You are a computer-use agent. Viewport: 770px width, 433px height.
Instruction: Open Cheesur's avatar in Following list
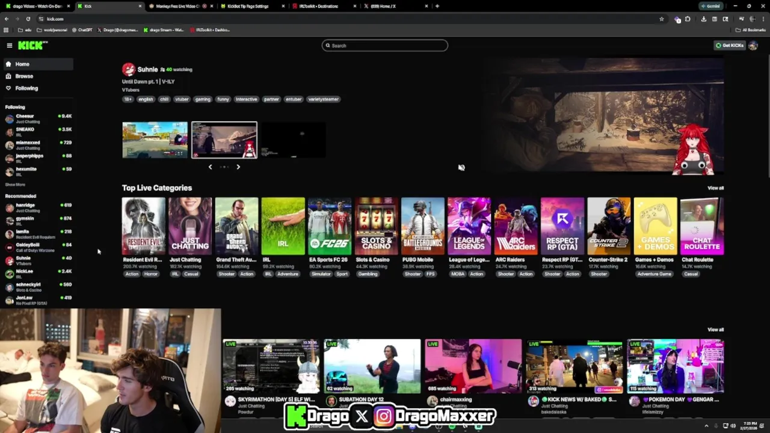click(10, 118)
